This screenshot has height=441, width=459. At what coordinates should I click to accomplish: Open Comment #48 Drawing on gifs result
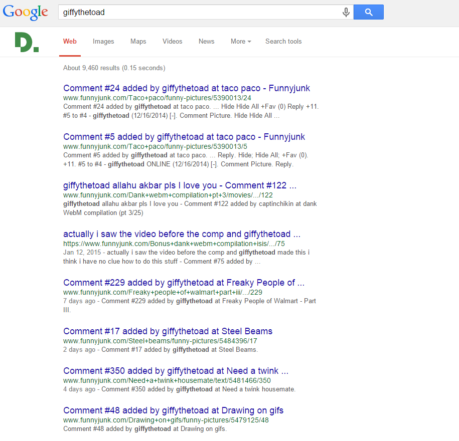tap(173, 410)
